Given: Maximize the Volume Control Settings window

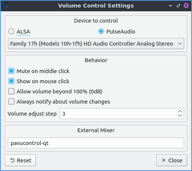Looking at the screenshot, I should 178,6.
